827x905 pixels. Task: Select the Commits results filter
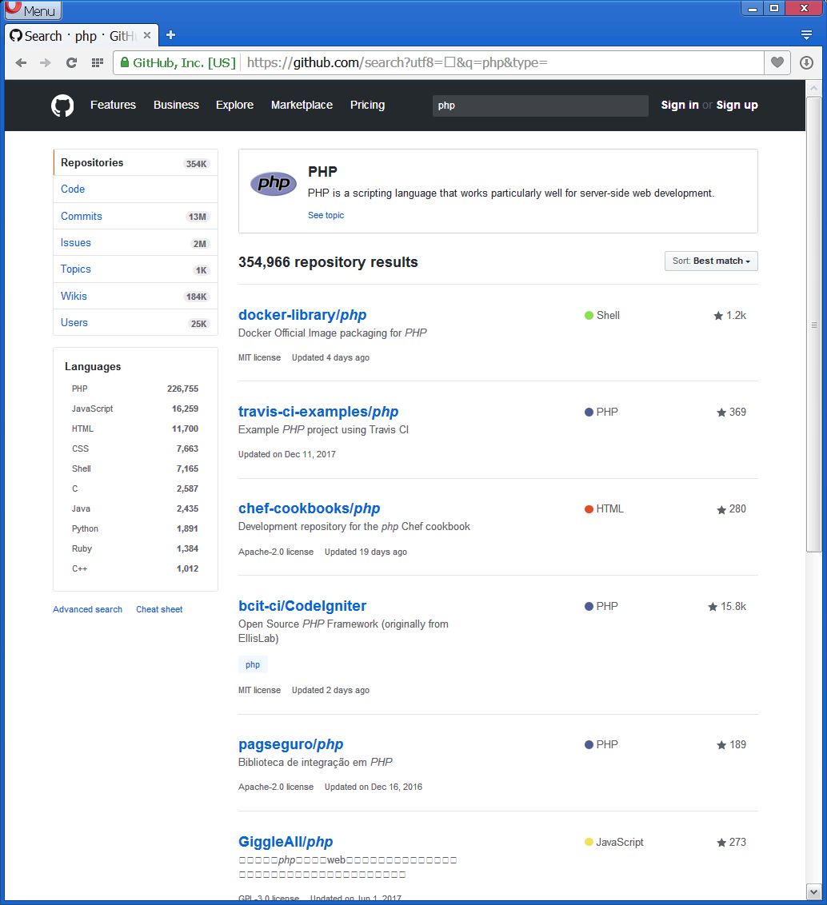point(136,217)
